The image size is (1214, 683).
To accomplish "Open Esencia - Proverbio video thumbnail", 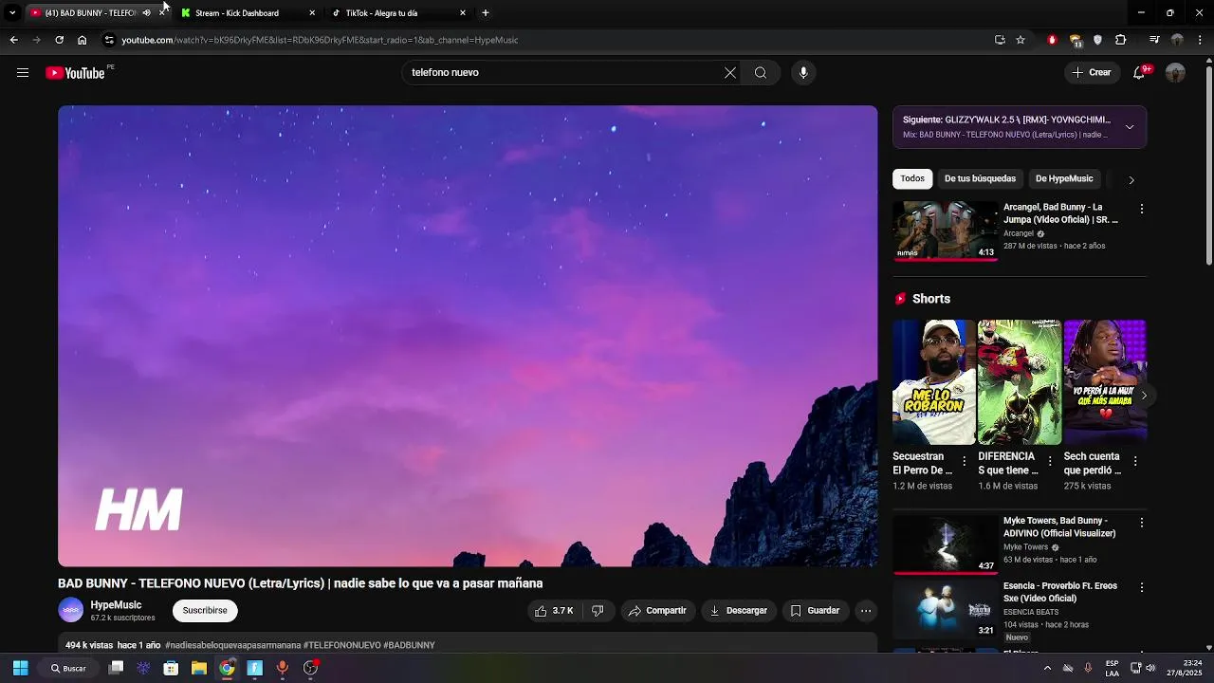I will (945, 610).
